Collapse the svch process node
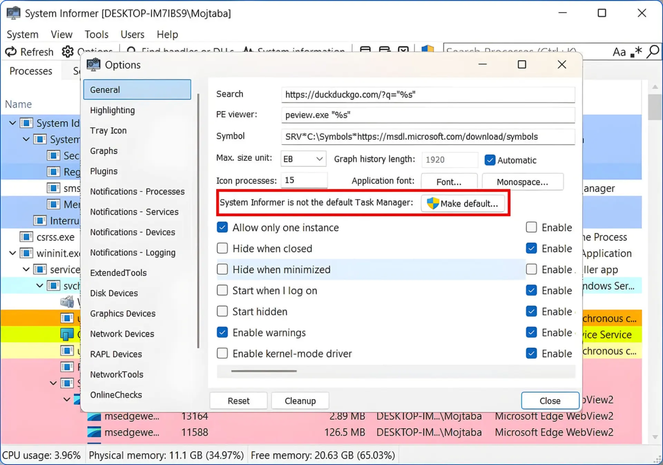 coord(40,286)
